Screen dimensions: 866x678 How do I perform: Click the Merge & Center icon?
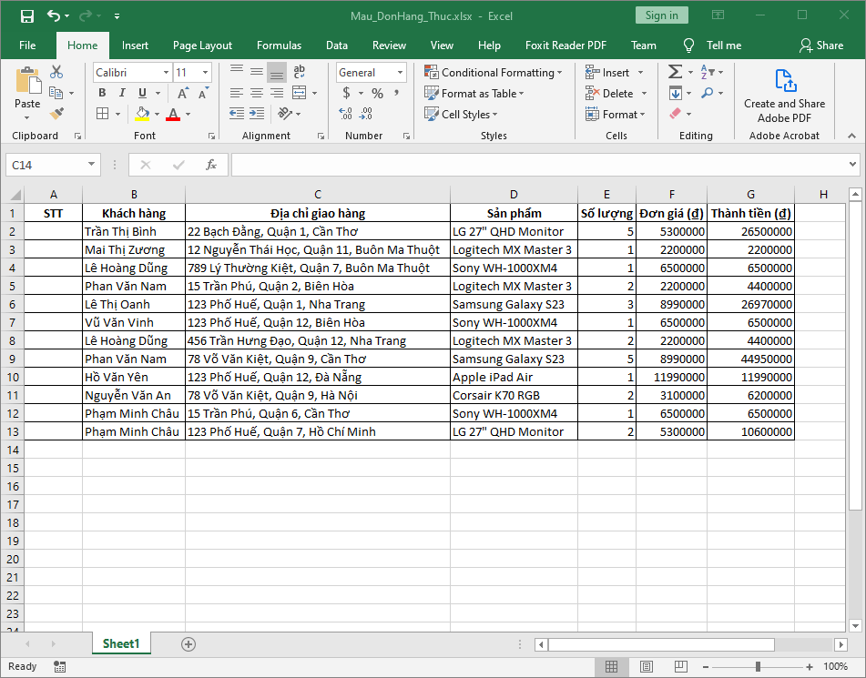pyautogui.click(x=299, y=93)
